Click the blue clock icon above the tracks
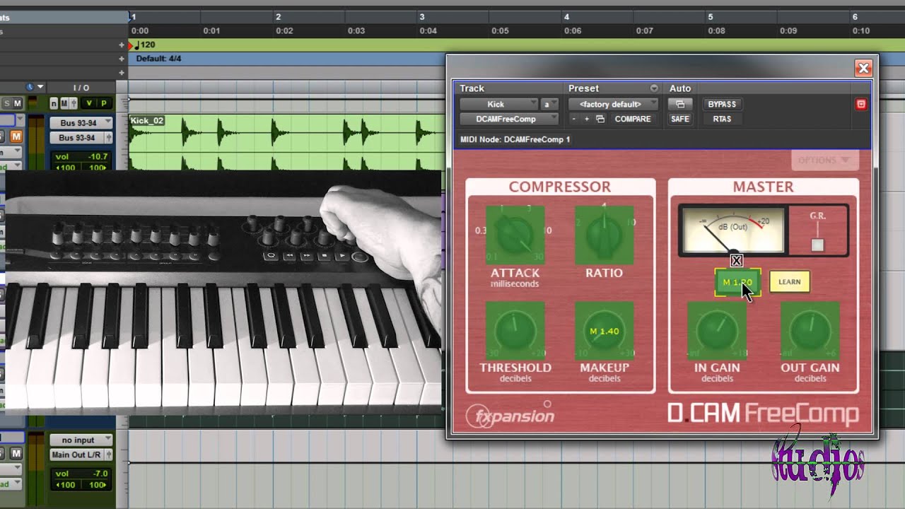This screenshot has width=905, height=509. point(30,87)
